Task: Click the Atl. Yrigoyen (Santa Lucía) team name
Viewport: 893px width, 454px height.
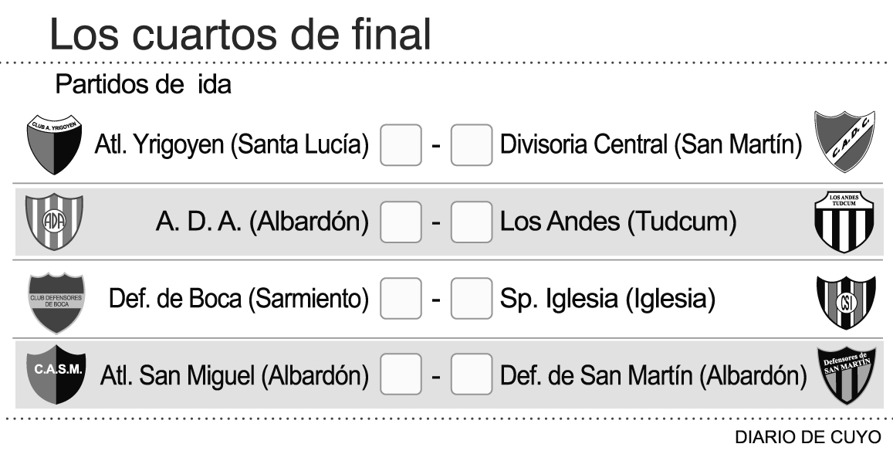Action: [x=232, y=144]
